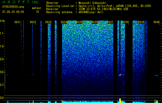Viewport: 162px width, 103px height.
Task: Click the date stamp 07.06.29 06:30
Action: [13, 12]
